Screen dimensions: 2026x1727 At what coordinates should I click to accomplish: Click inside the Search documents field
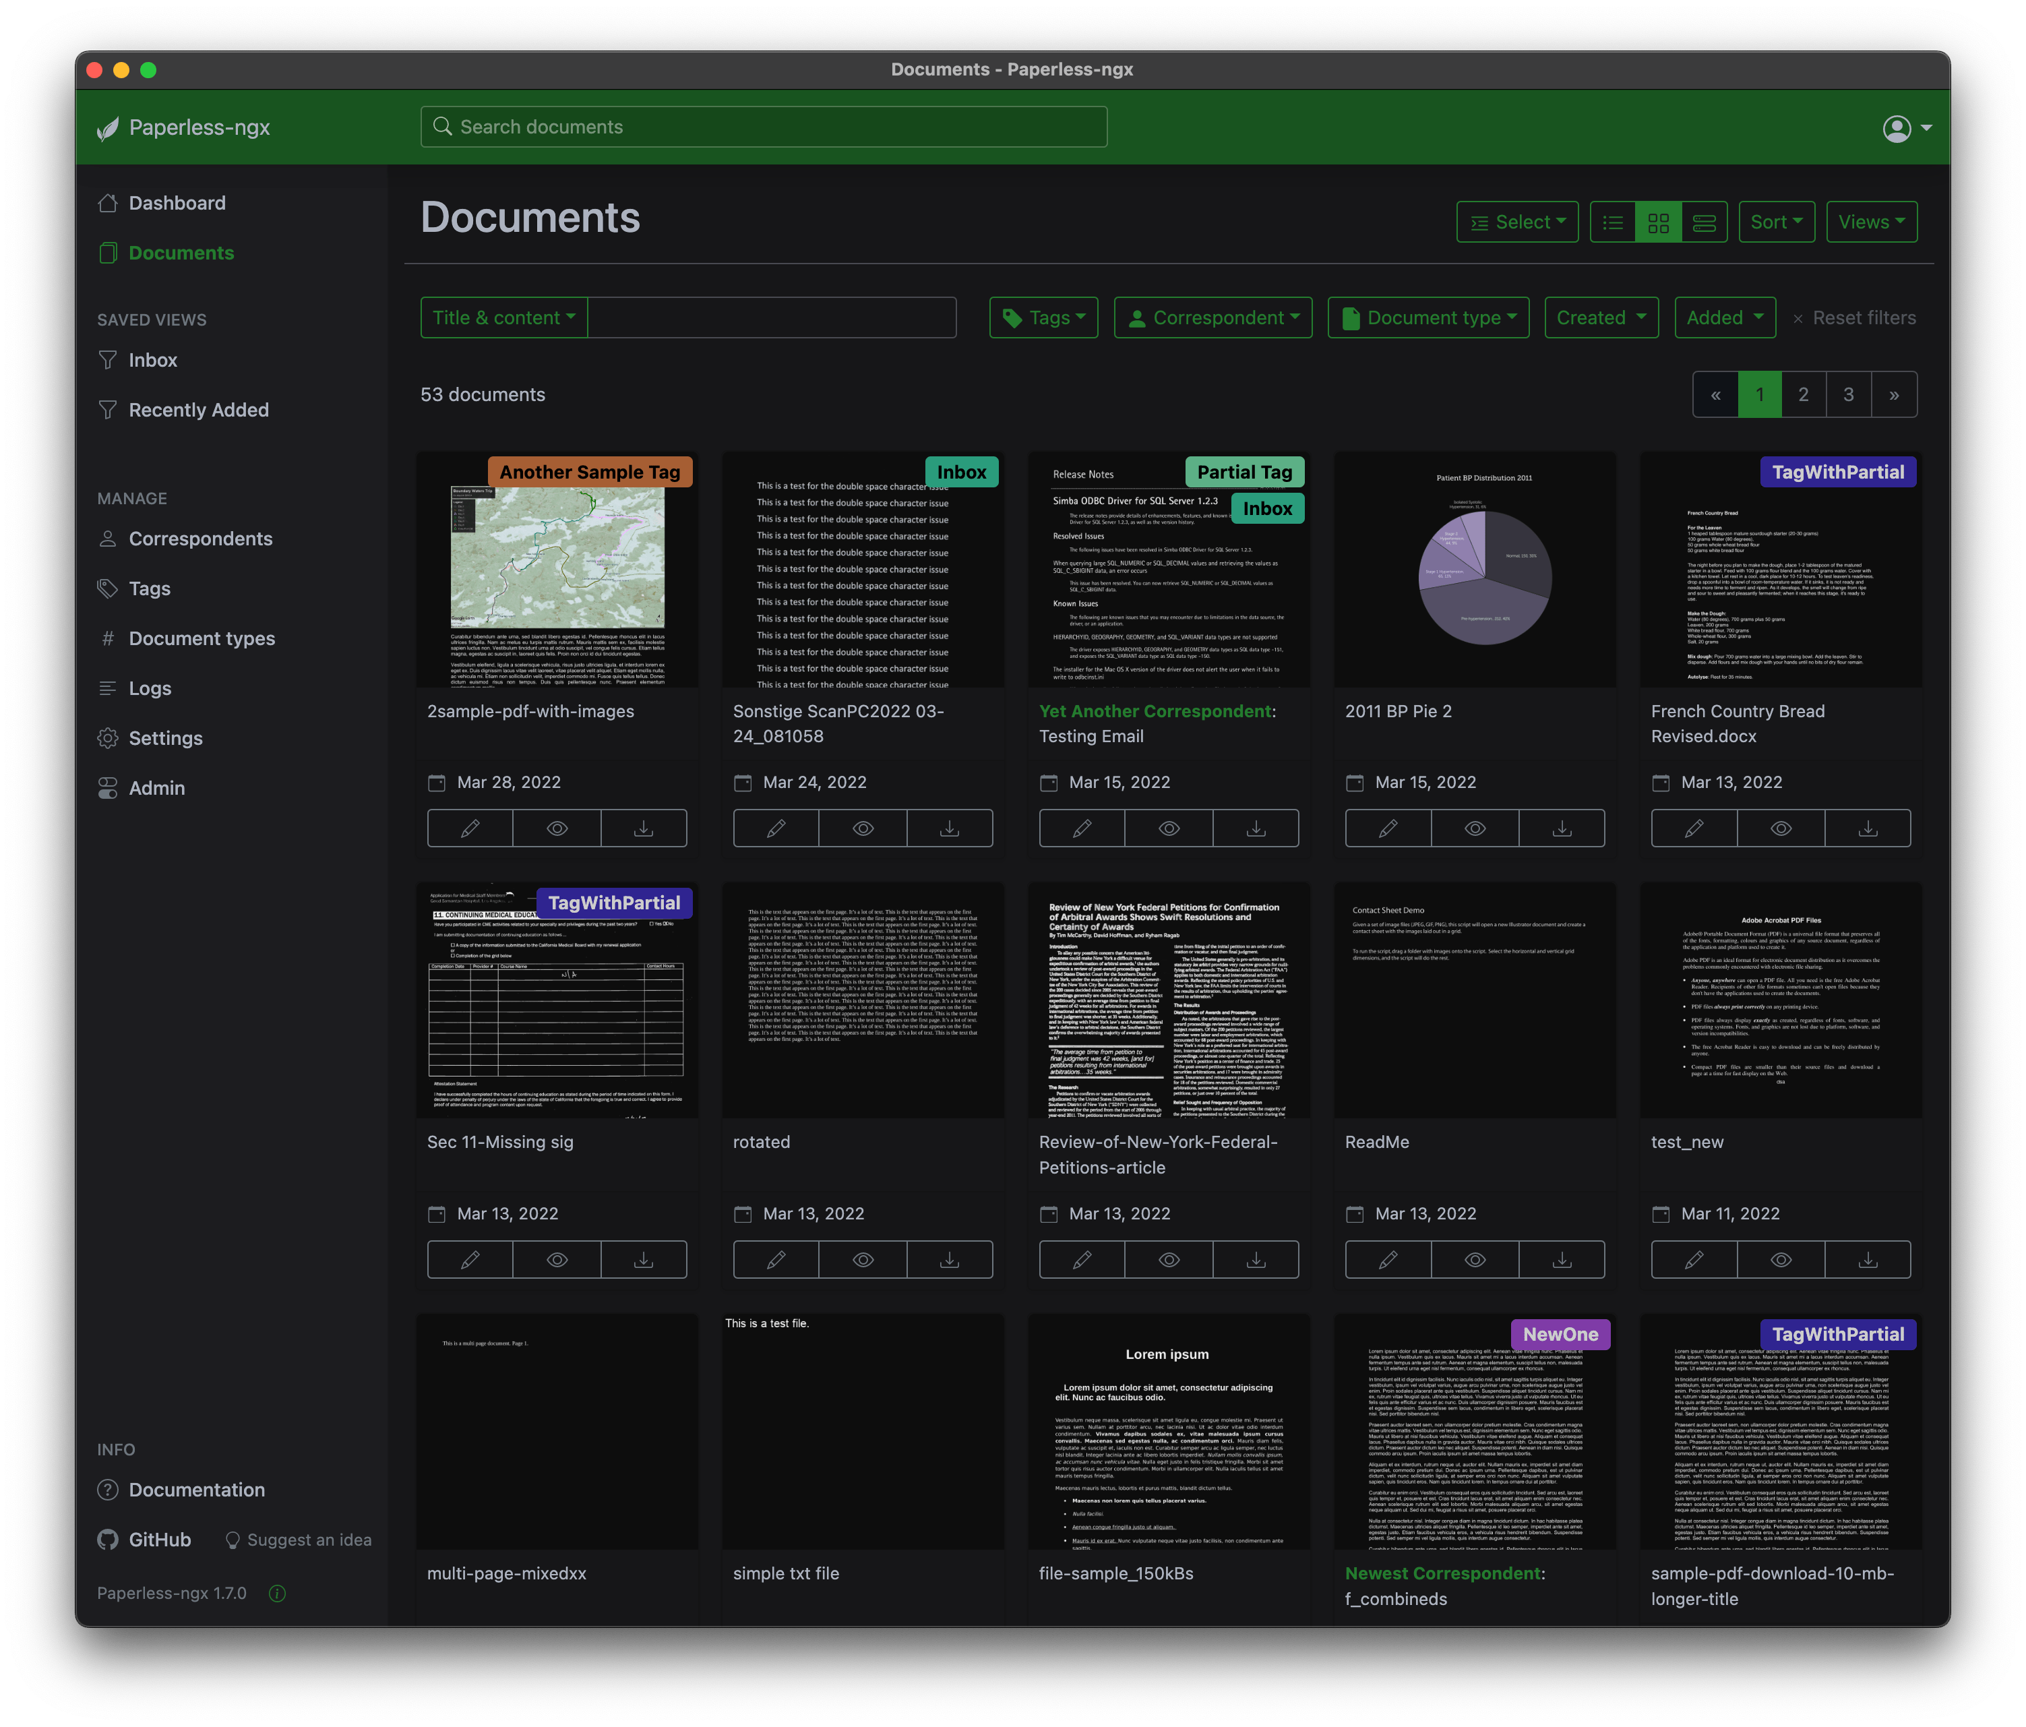coord(763,126)
